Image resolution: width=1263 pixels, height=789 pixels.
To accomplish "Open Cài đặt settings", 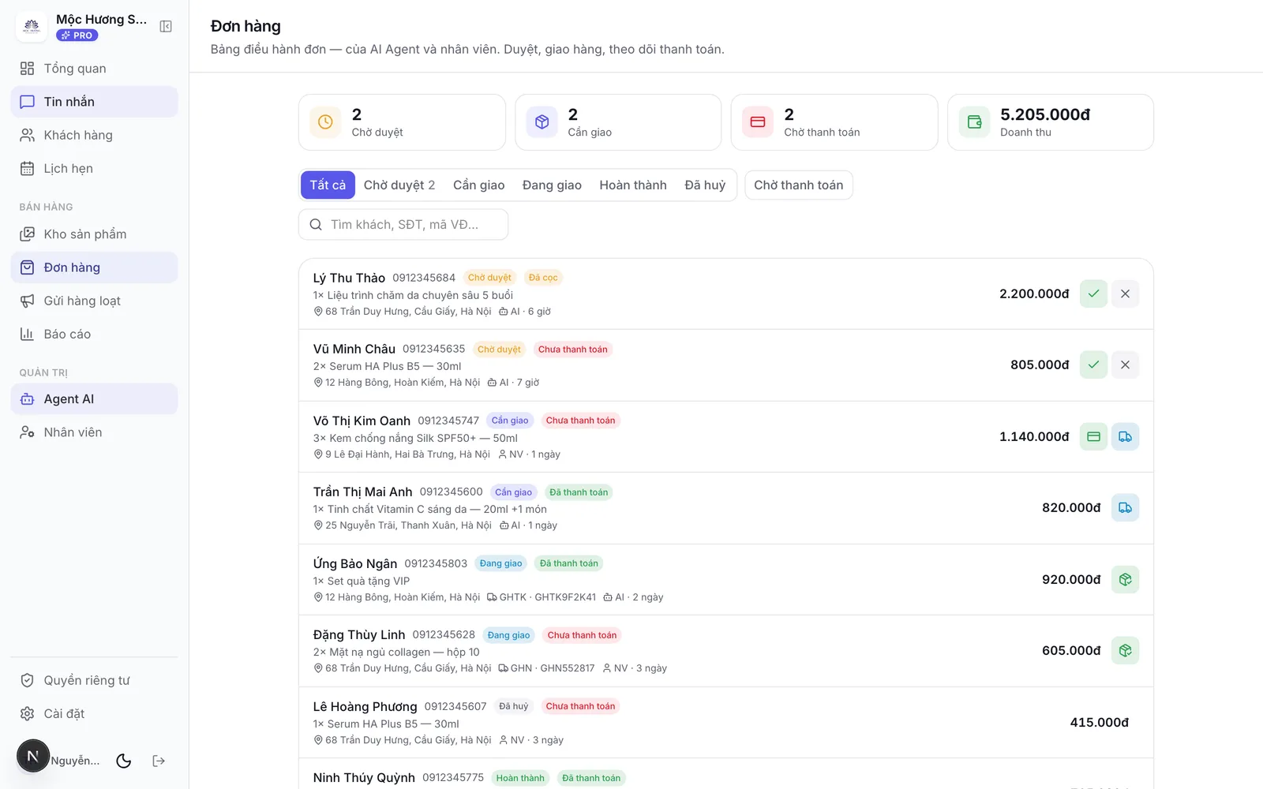I will 94,713.
